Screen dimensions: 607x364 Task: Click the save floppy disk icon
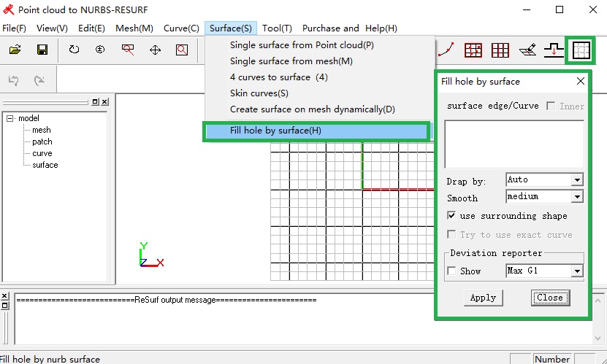(42, 50)
